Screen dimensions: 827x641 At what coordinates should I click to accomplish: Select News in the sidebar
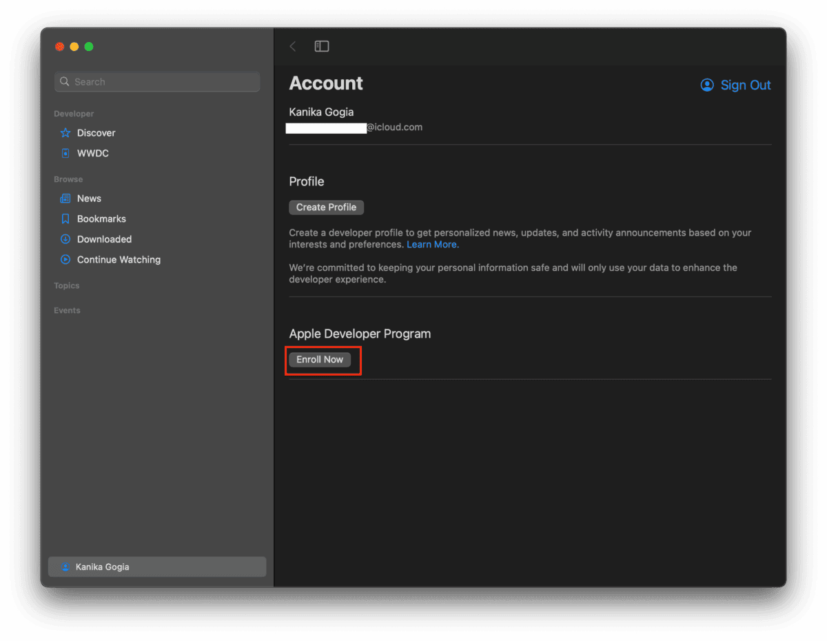click(89, 199)
